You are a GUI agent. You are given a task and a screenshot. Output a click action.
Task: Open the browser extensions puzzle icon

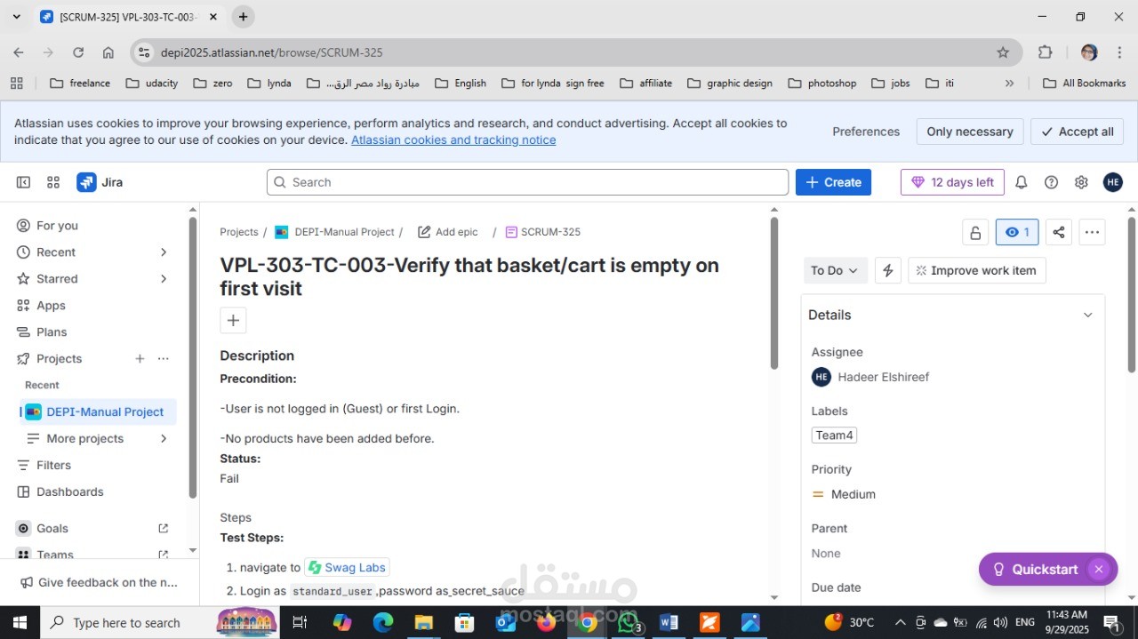pos(1046,52)
